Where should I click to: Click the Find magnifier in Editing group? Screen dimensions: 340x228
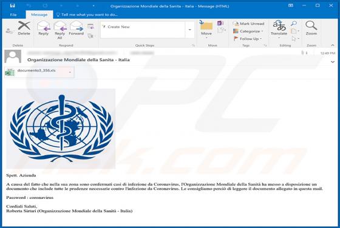[x=294, y=23]
